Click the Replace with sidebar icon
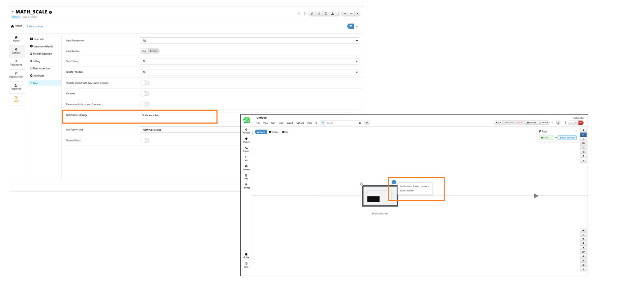Screen dimensions: 629x283 pos(16,75)
